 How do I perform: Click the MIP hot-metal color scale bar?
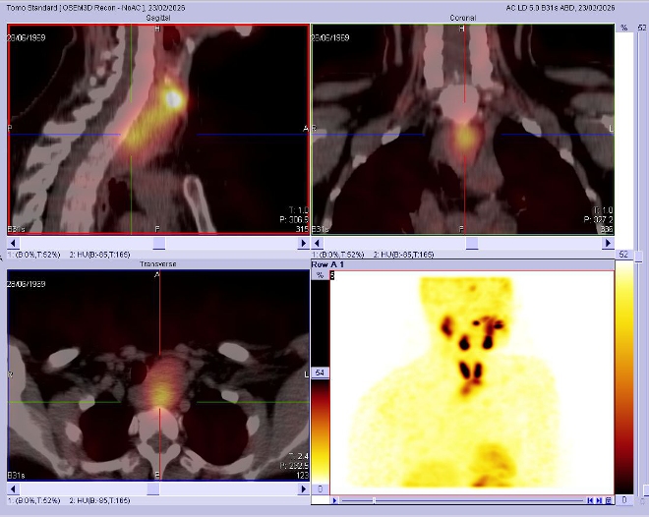tap(320, 431)
